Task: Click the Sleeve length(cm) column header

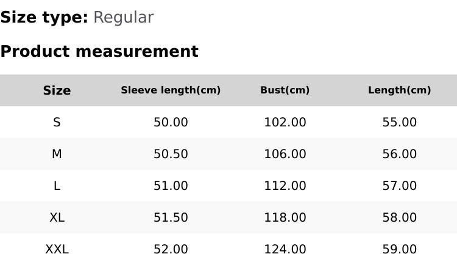Action: (171, 90)
